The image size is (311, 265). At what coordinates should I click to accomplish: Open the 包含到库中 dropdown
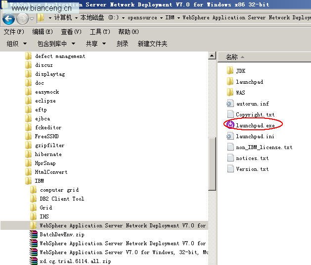(56, 44)
